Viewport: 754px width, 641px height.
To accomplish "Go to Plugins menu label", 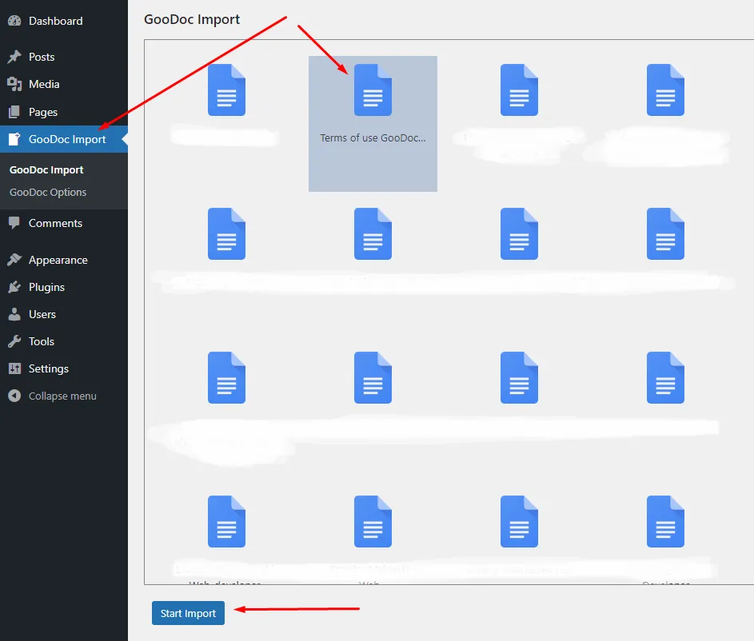I will coord(46,287).
